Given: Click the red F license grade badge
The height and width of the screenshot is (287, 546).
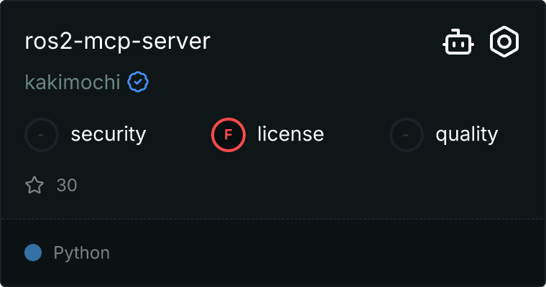Looking at the screenshot, I should click(x=228, y=134).
